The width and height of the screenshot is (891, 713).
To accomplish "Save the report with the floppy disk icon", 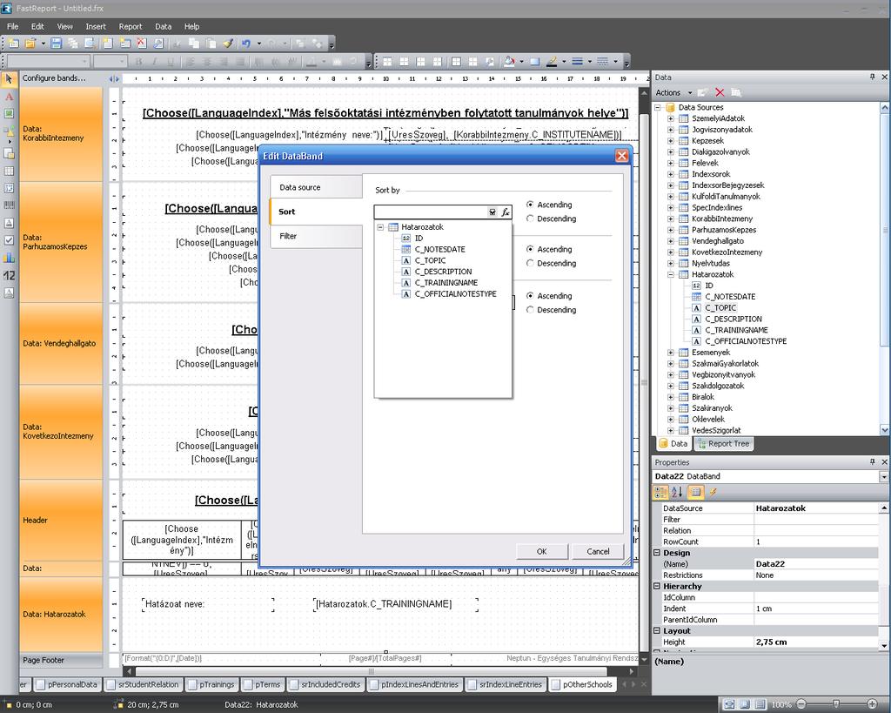I will click(57, 44).
